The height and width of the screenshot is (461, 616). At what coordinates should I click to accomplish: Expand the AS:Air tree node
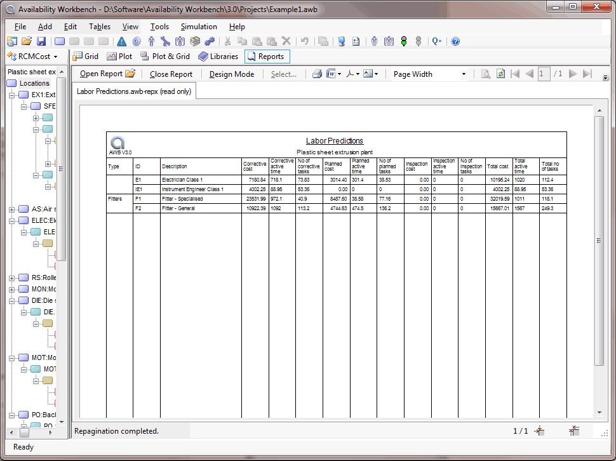(x=13, y=210)
